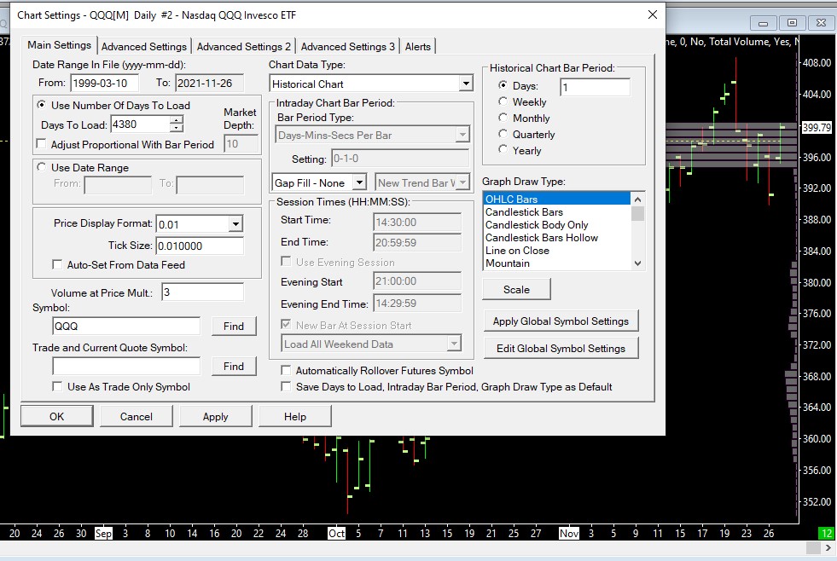Open the Gap Fill - None dropdown
This screenshot has height=561, width=837.
[359, 182]
